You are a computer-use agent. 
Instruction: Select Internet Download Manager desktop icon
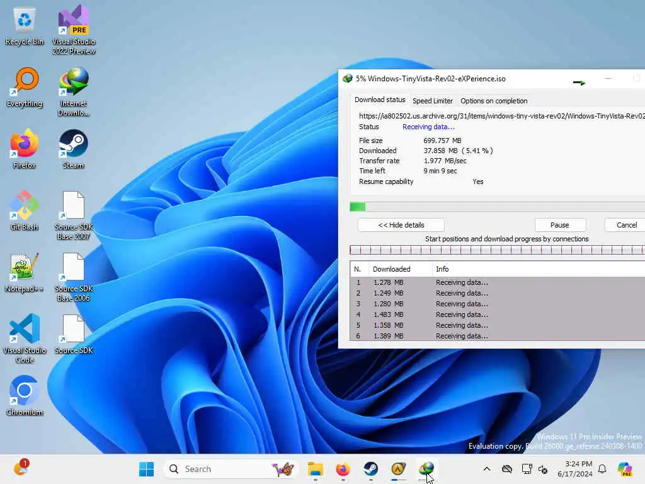click(74, 92)
